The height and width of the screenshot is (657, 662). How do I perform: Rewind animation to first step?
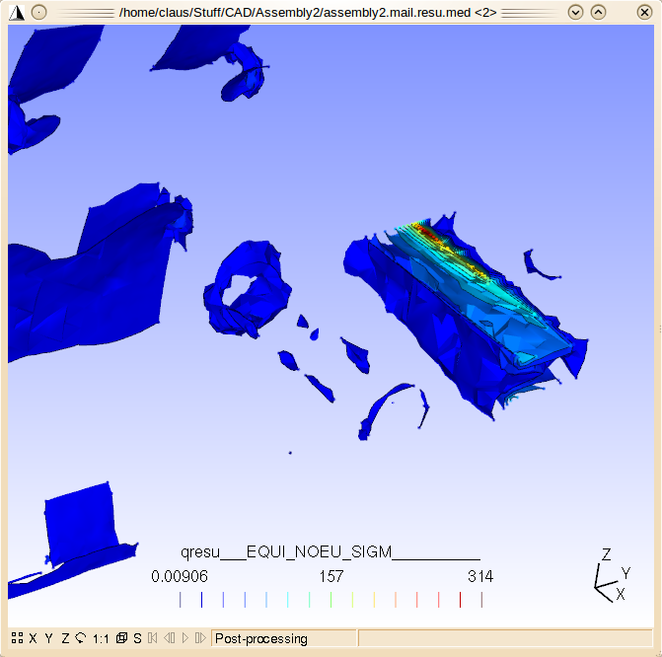(152, 638)
